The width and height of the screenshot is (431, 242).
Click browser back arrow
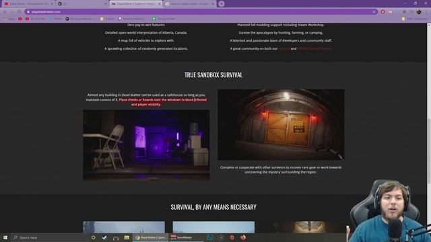(5, 12)
